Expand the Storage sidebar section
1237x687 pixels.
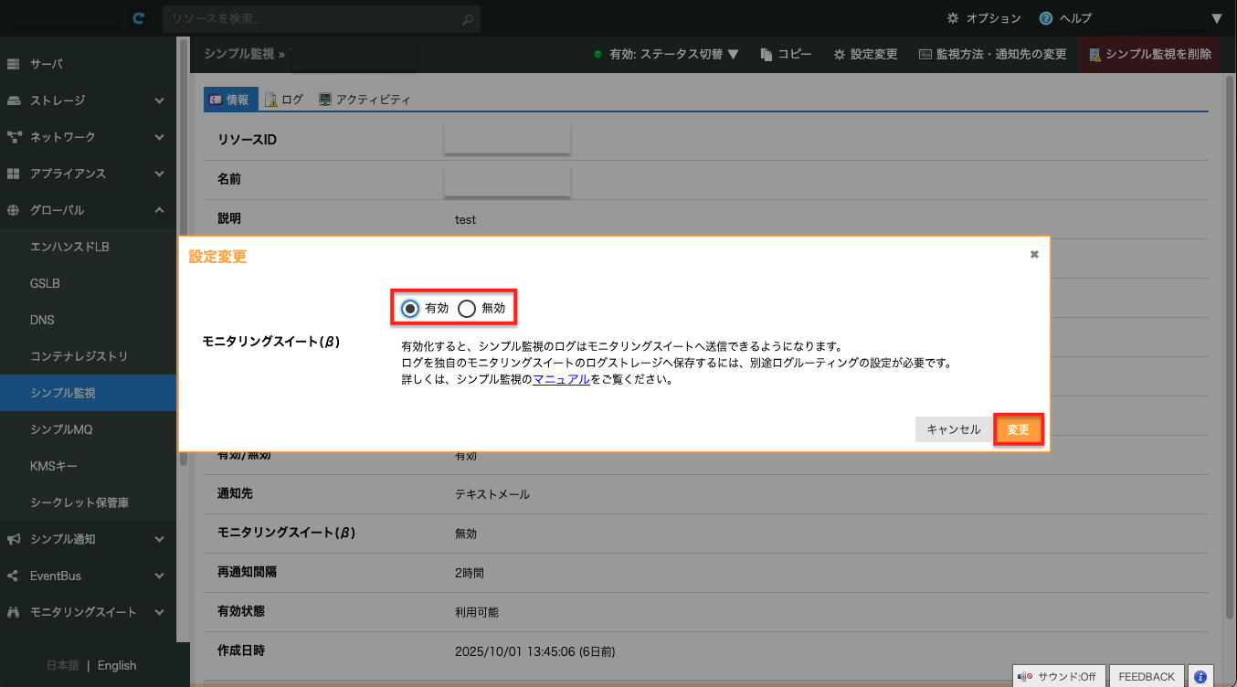pos(159,100)
